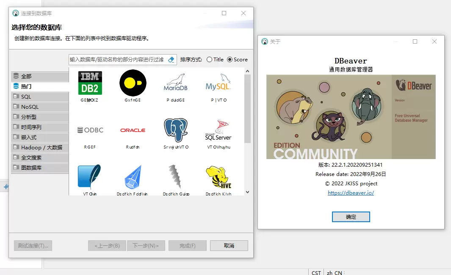
Task: Sort drivers by Title
Action: 215,60
